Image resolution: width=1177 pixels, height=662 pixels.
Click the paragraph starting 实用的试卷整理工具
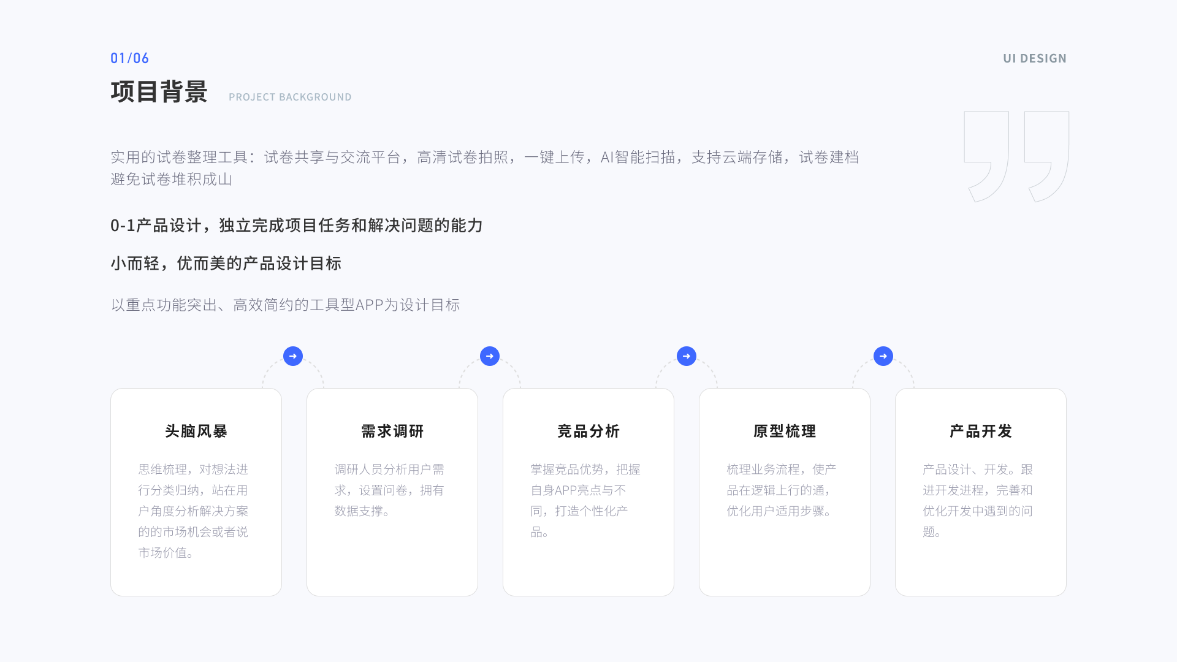click(484, 168)
